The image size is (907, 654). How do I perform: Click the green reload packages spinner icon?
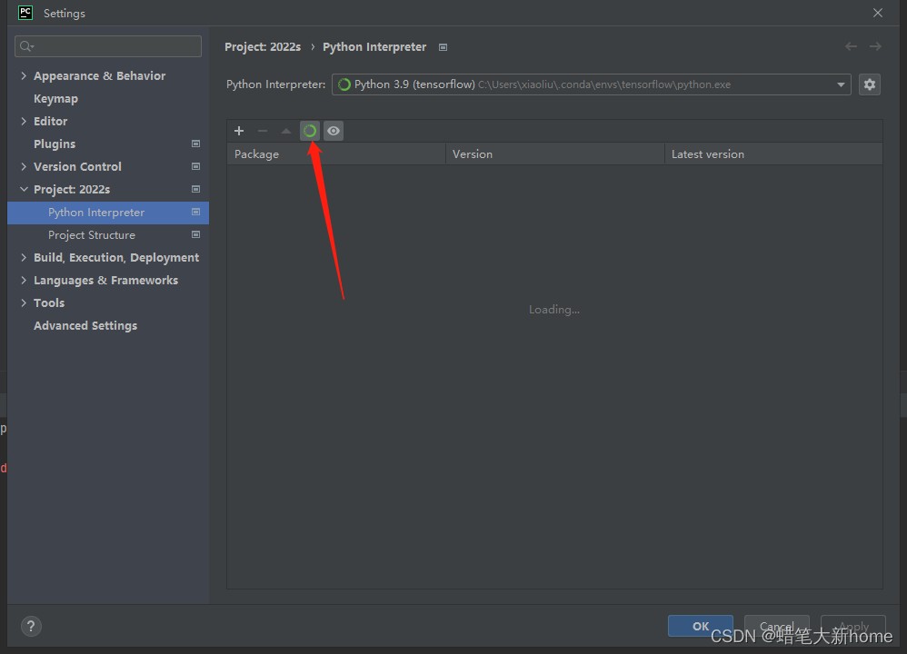point(310,131)
